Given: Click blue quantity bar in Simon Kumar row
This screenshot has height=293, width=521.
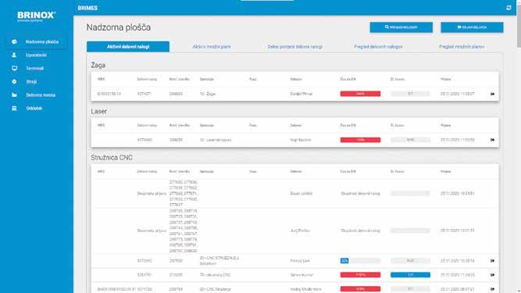Looking at the screenshot, I should click(410, 275).
